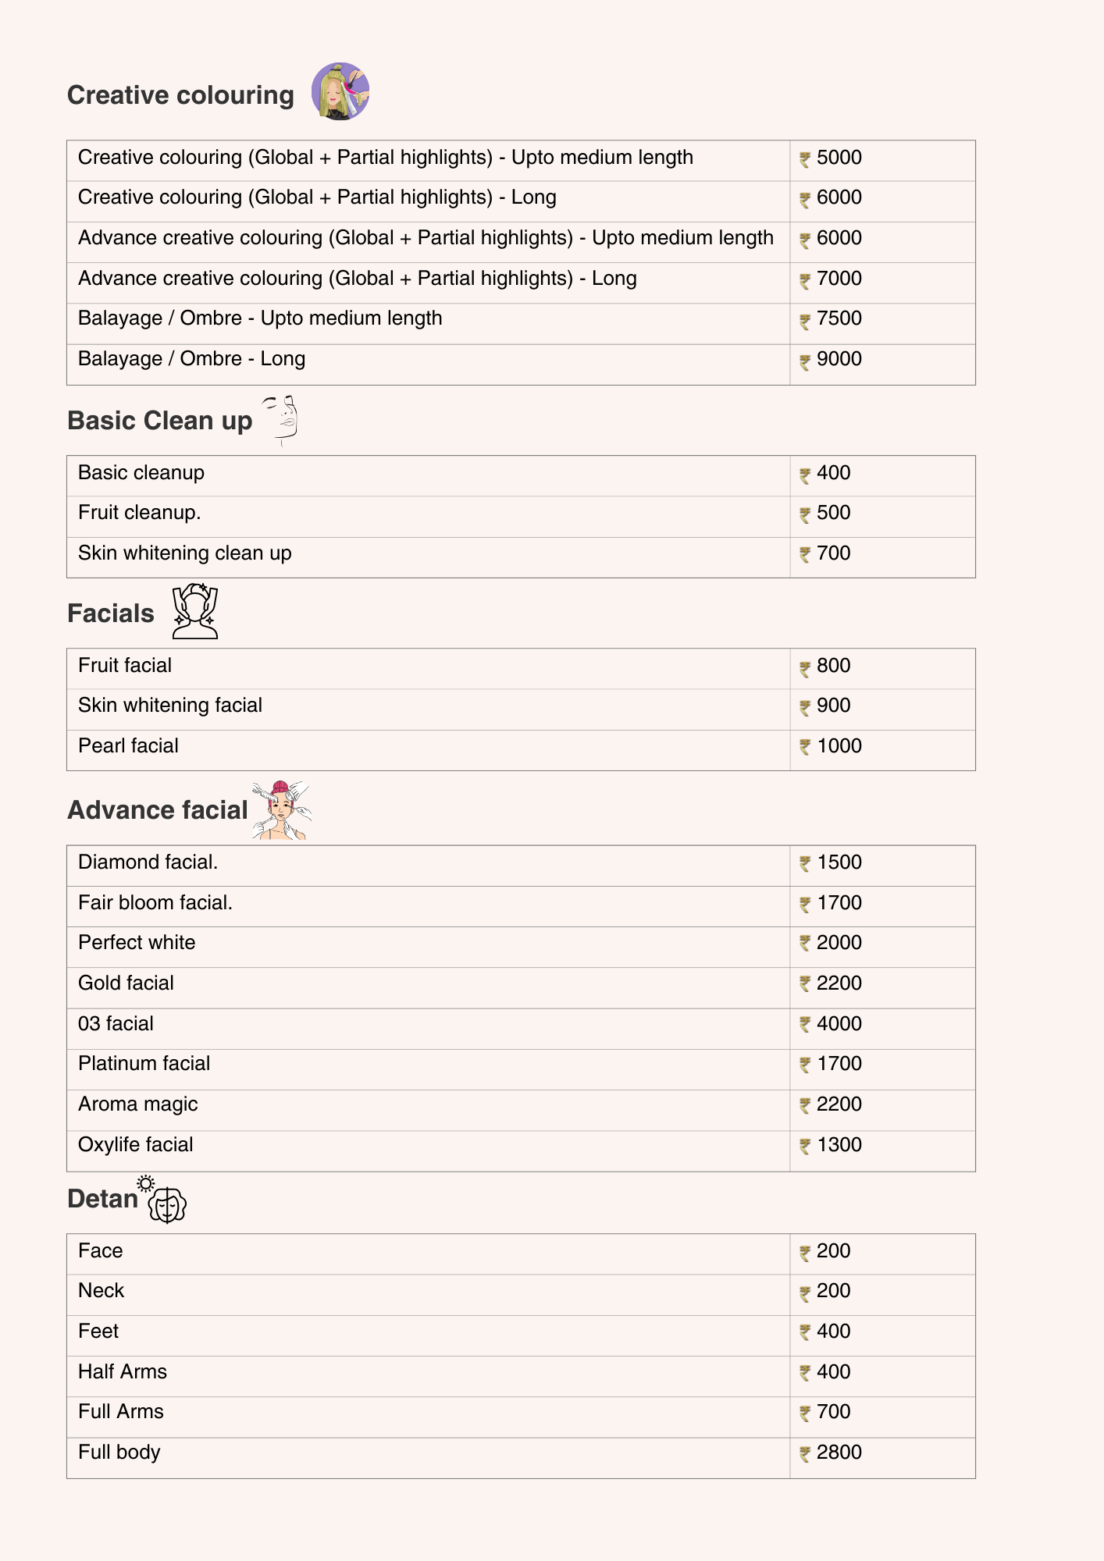Click the Full body detan entry
The image size is (1104, 1561).
[119, 1453]
